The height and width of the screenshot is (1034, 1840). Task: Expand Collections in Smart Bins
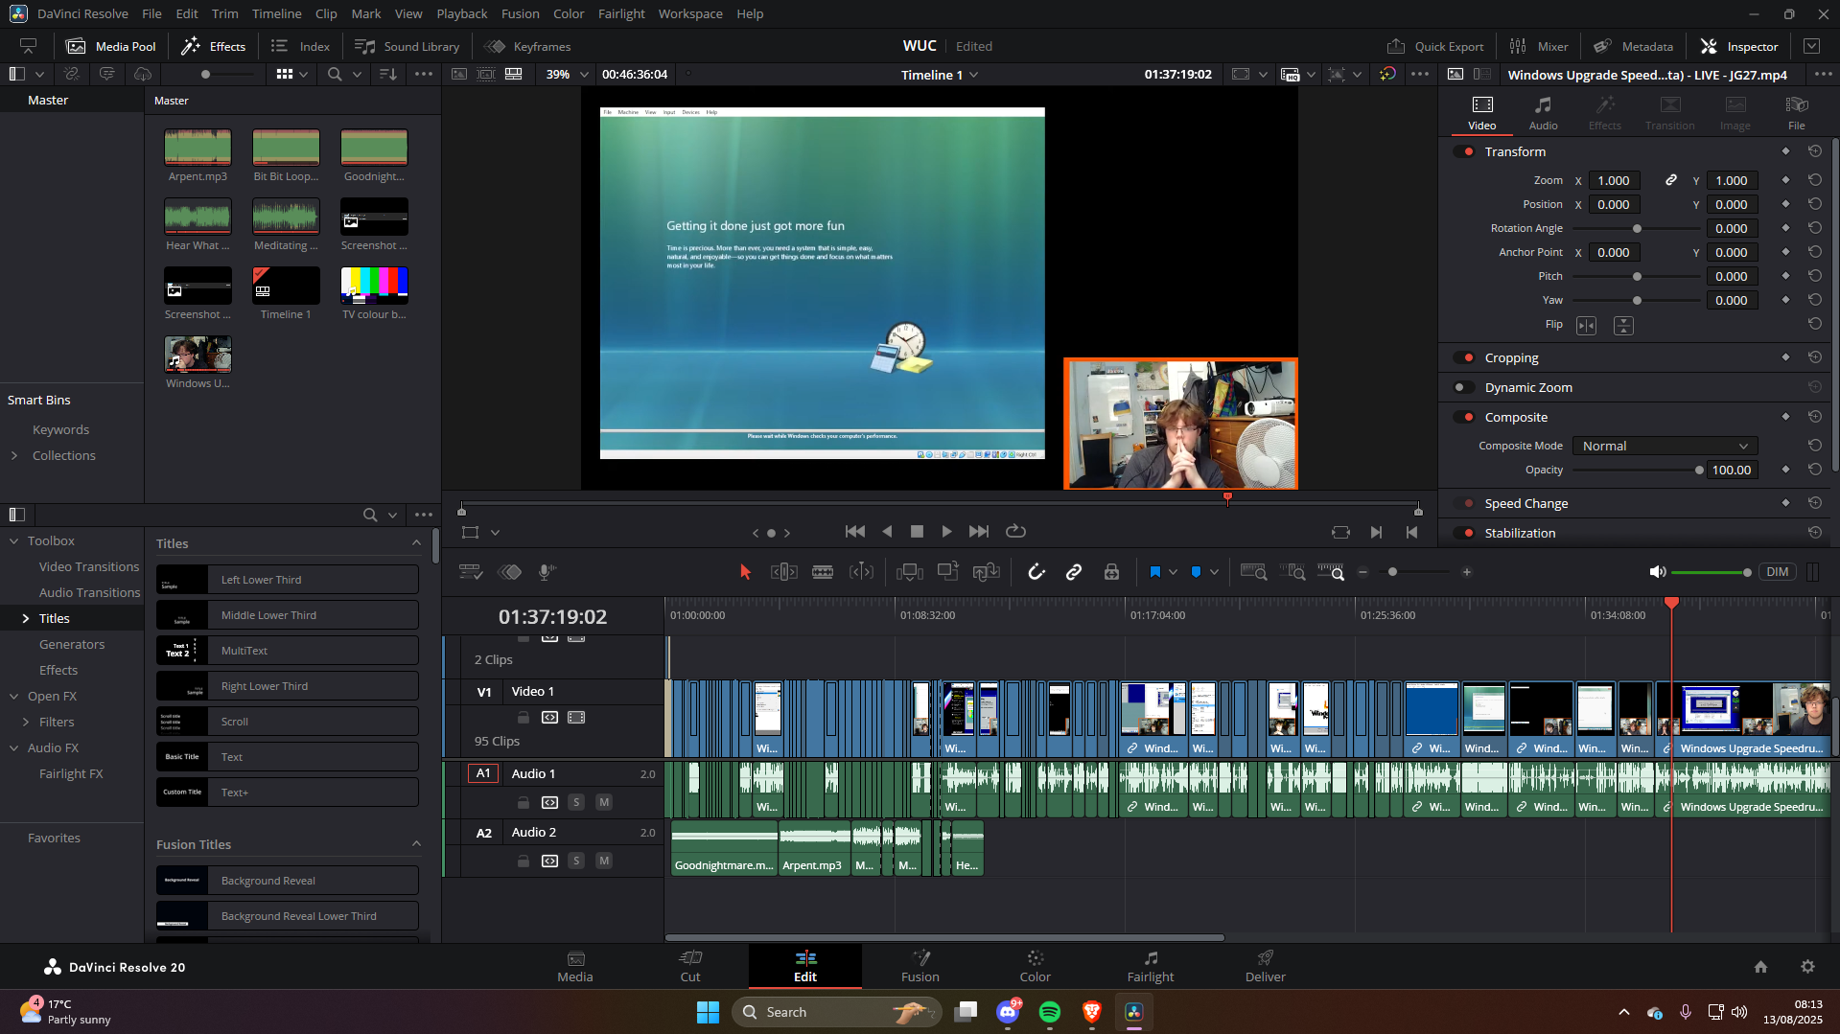click(14, 455)
